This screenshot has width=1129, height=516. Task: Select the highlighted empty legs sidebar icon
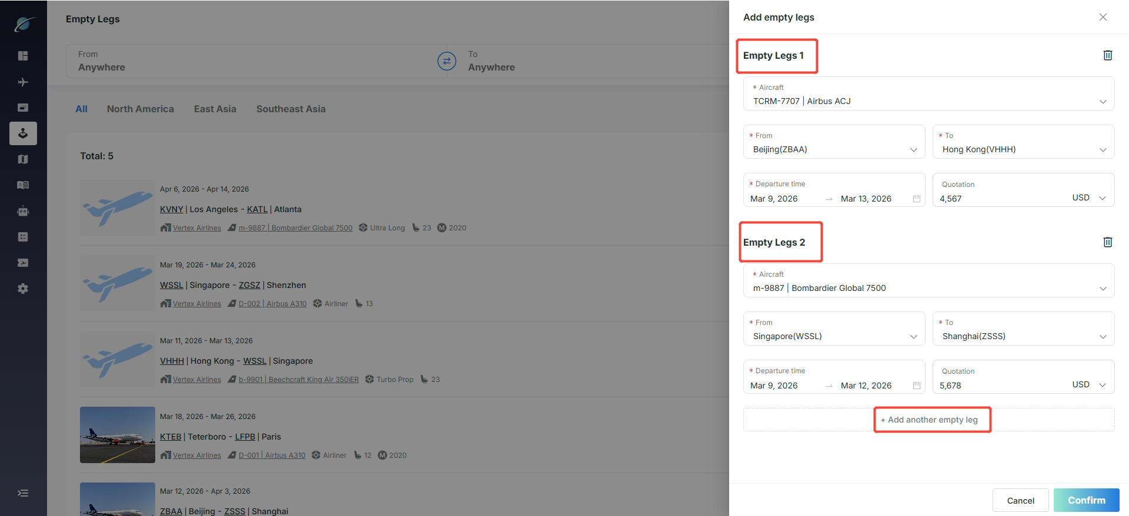point(23,133)
